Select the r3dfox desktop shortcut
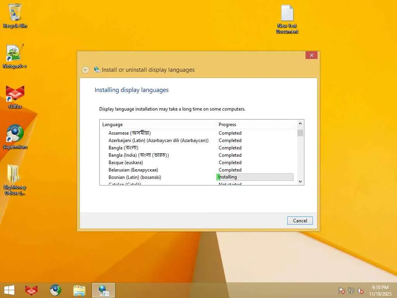This screenshot has width=397, height=298. 15,97
